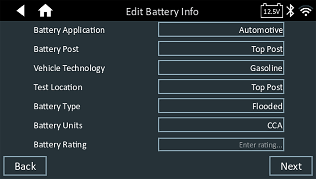Image resolution: width=316 pixels, height=179 pixels.
Task: Tap the Vehicle Technology label
Action: point(69,68)
